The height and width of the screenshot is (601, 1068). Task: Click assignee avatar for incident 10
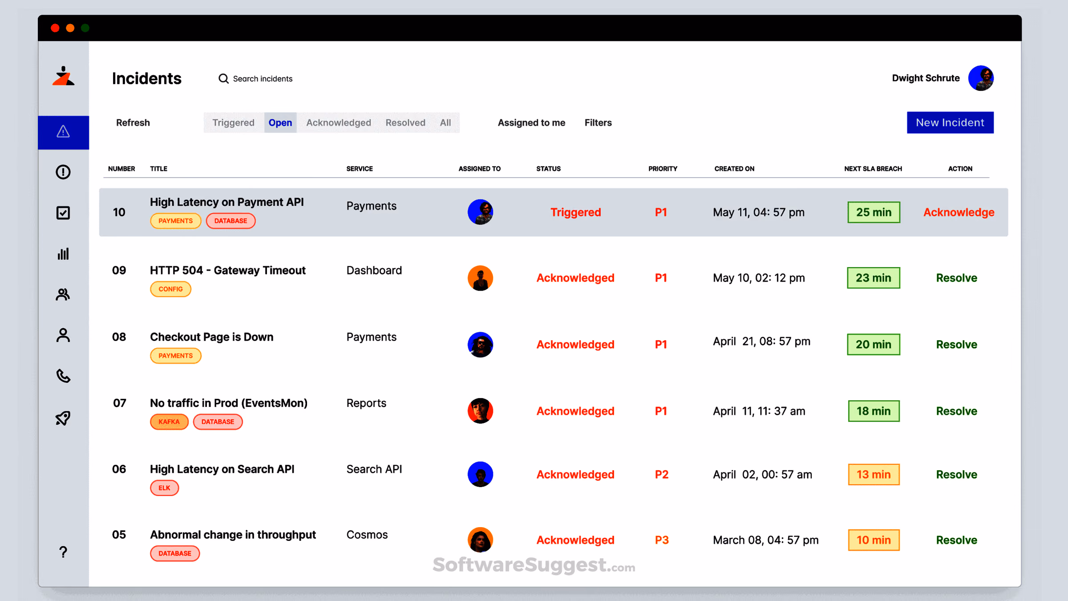pos(480,212)
